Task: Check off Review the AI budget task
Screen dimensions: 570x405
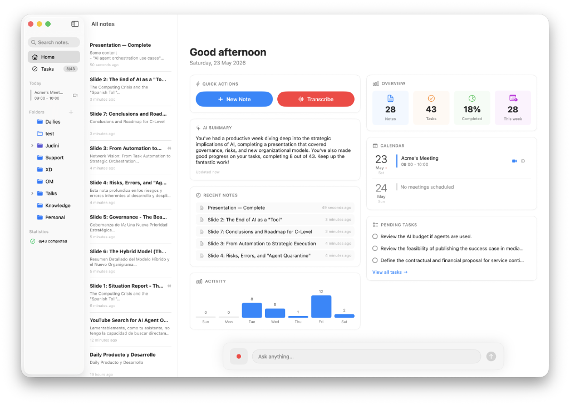Action: tap(375, 236)
